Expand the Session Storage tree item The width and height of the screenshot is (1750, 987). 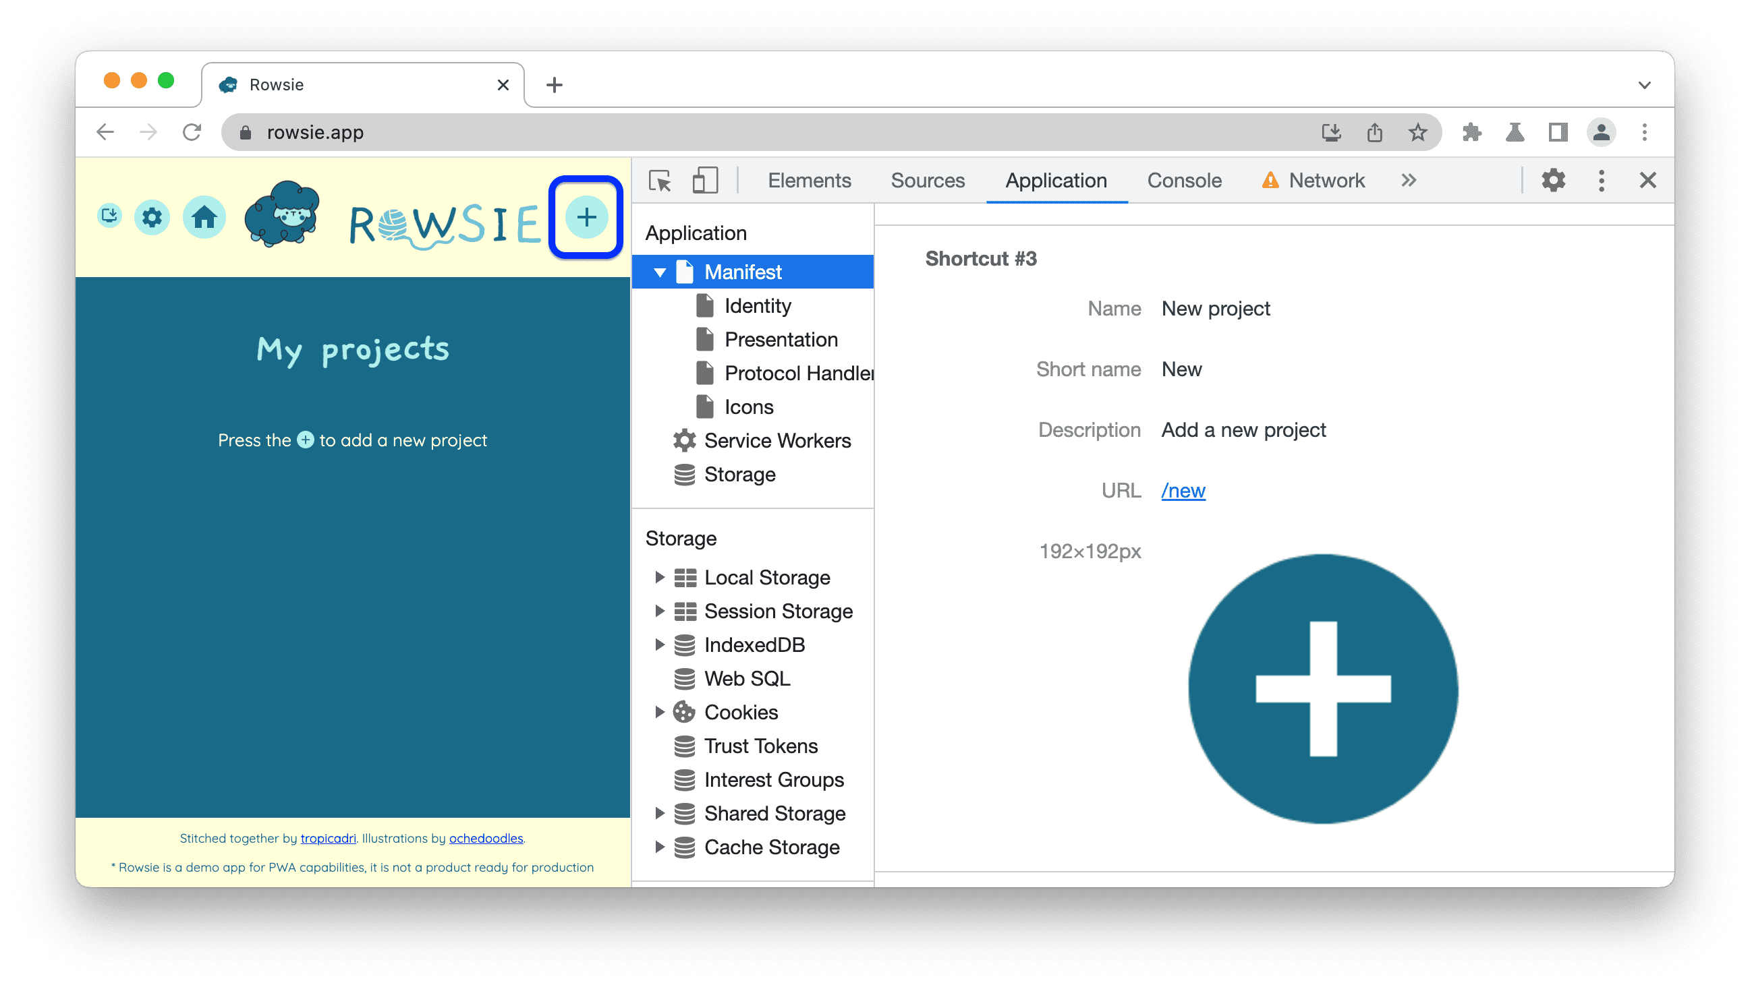(658, 610)
